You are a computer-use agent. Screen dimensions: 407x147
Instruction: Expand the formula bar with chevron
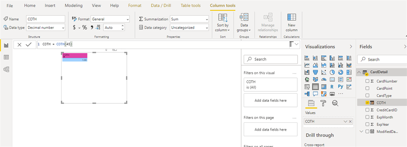click(x=297, y=44)
